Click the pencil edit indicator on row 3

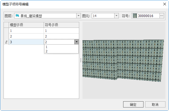6,42
